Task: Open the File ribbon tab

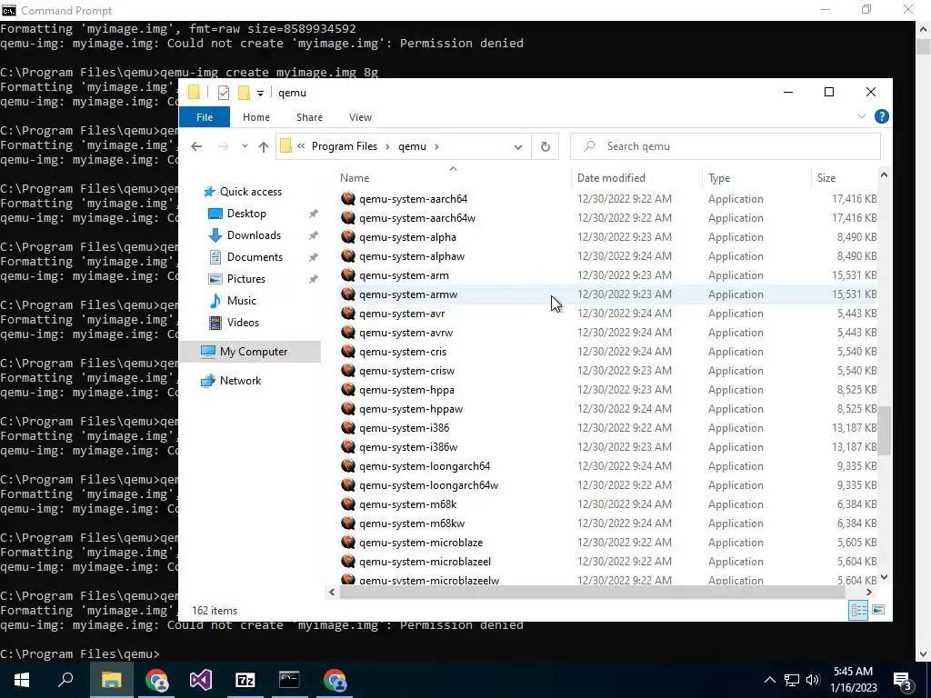Action: point(205,117)
